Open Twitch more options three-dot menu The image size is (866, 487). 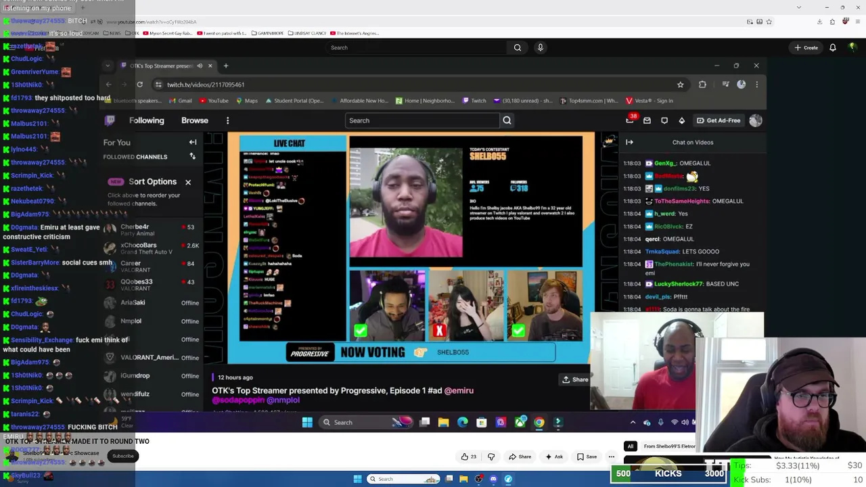(x=227, y=120)
